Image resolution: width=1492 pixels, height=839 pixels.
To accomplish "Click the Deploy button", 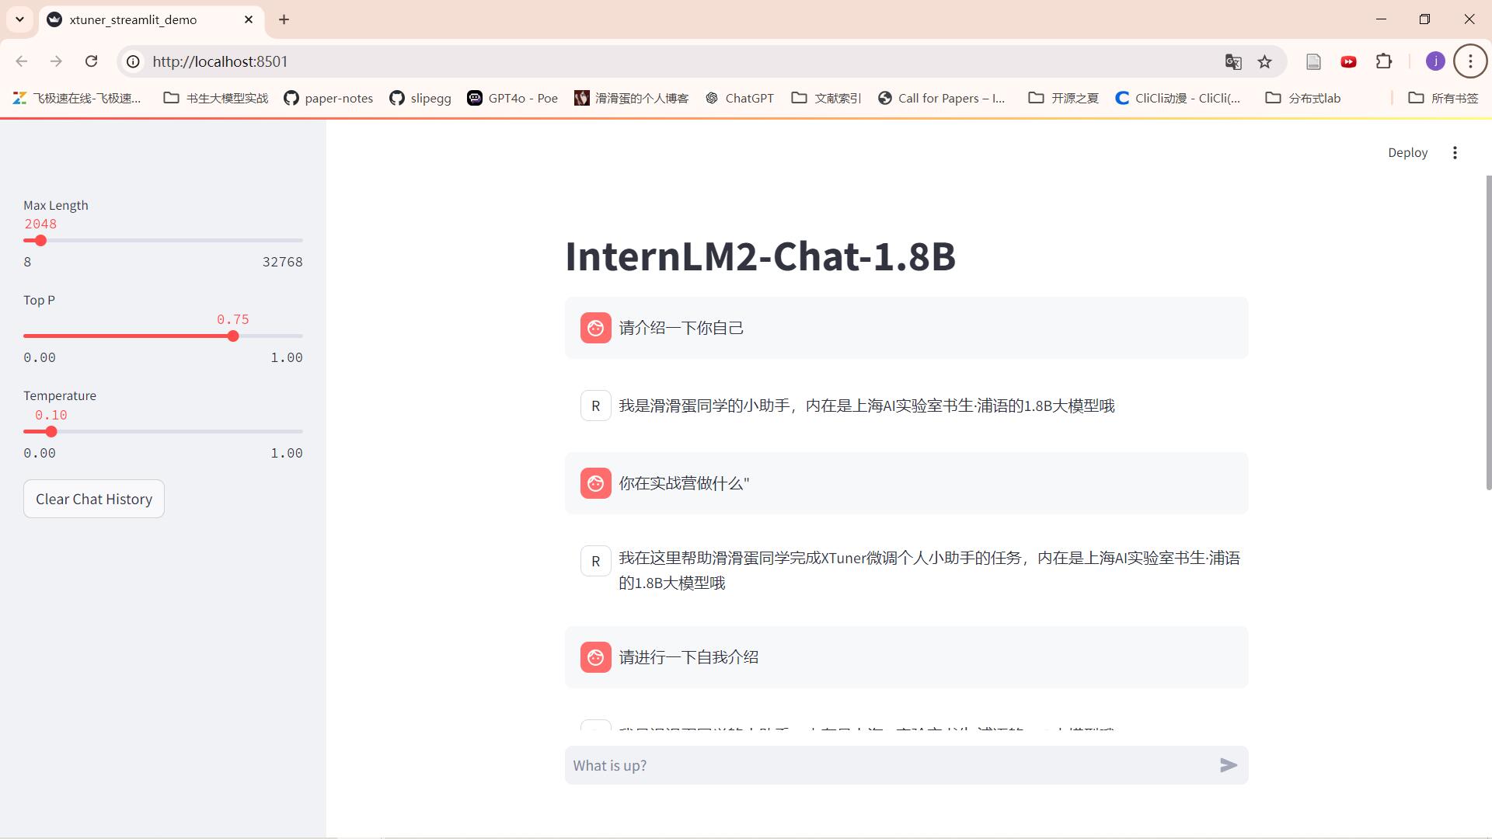I will tap(1408, 152).
